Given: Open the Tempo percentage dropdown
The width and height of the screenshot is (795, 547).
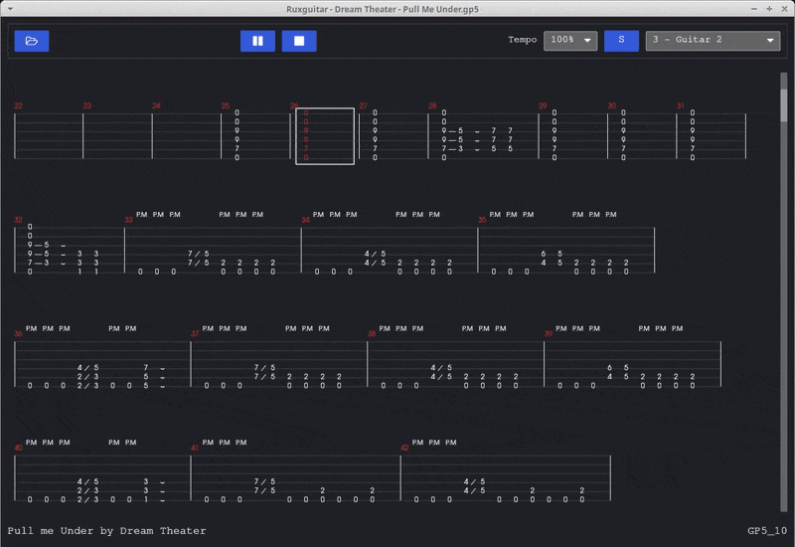Looking at the screenshot, I should (x=570, y=41).
